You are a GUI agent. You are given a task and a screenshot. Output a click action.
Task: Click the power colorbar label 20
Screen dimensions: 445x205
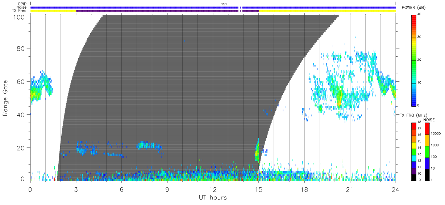(x=420, y=60)
